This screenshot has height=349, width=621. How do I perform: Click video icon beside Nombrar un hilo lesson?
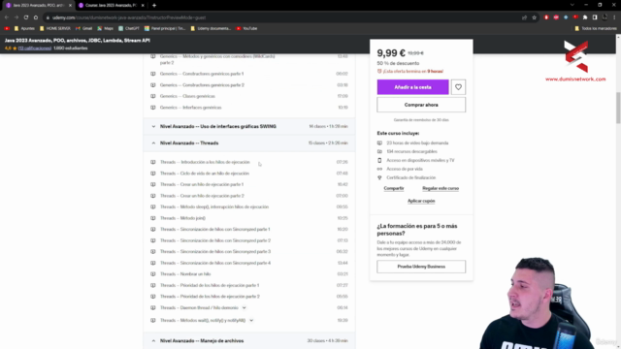click(x=153, y=273)
